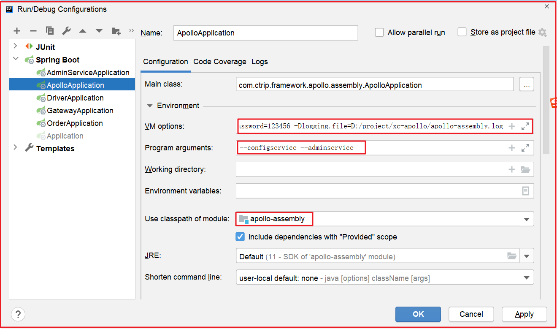557x329 pixels.
Task: Copy the selected configuration
Action: click(x=50, y=31)
